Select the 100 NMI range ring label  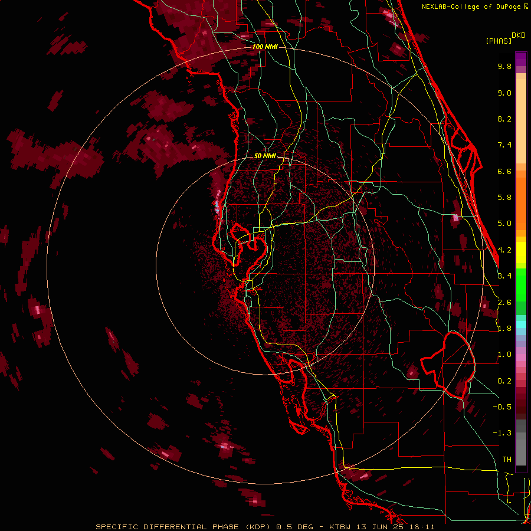tap(265, 47)
